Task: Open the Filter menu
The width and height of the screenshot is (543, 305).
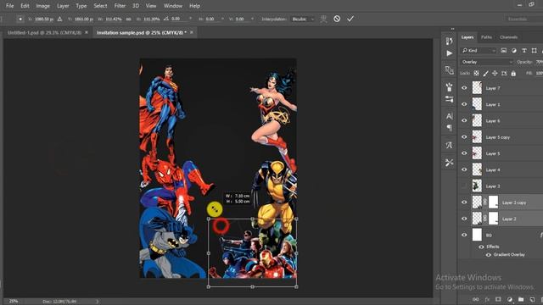Action: click(x=120, y=6)
